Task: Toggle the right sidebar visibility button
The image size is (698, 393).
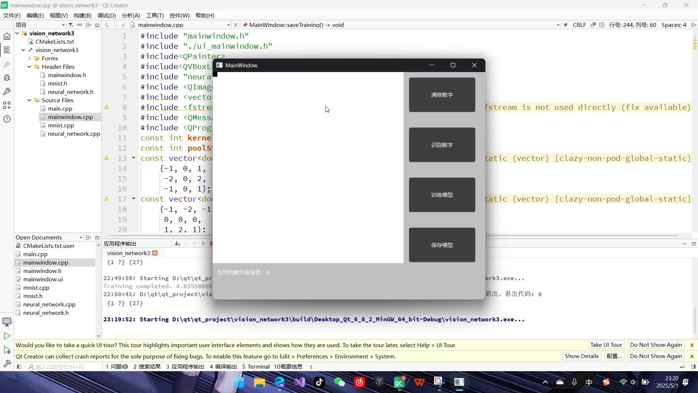Action: (x=693, y=367)
